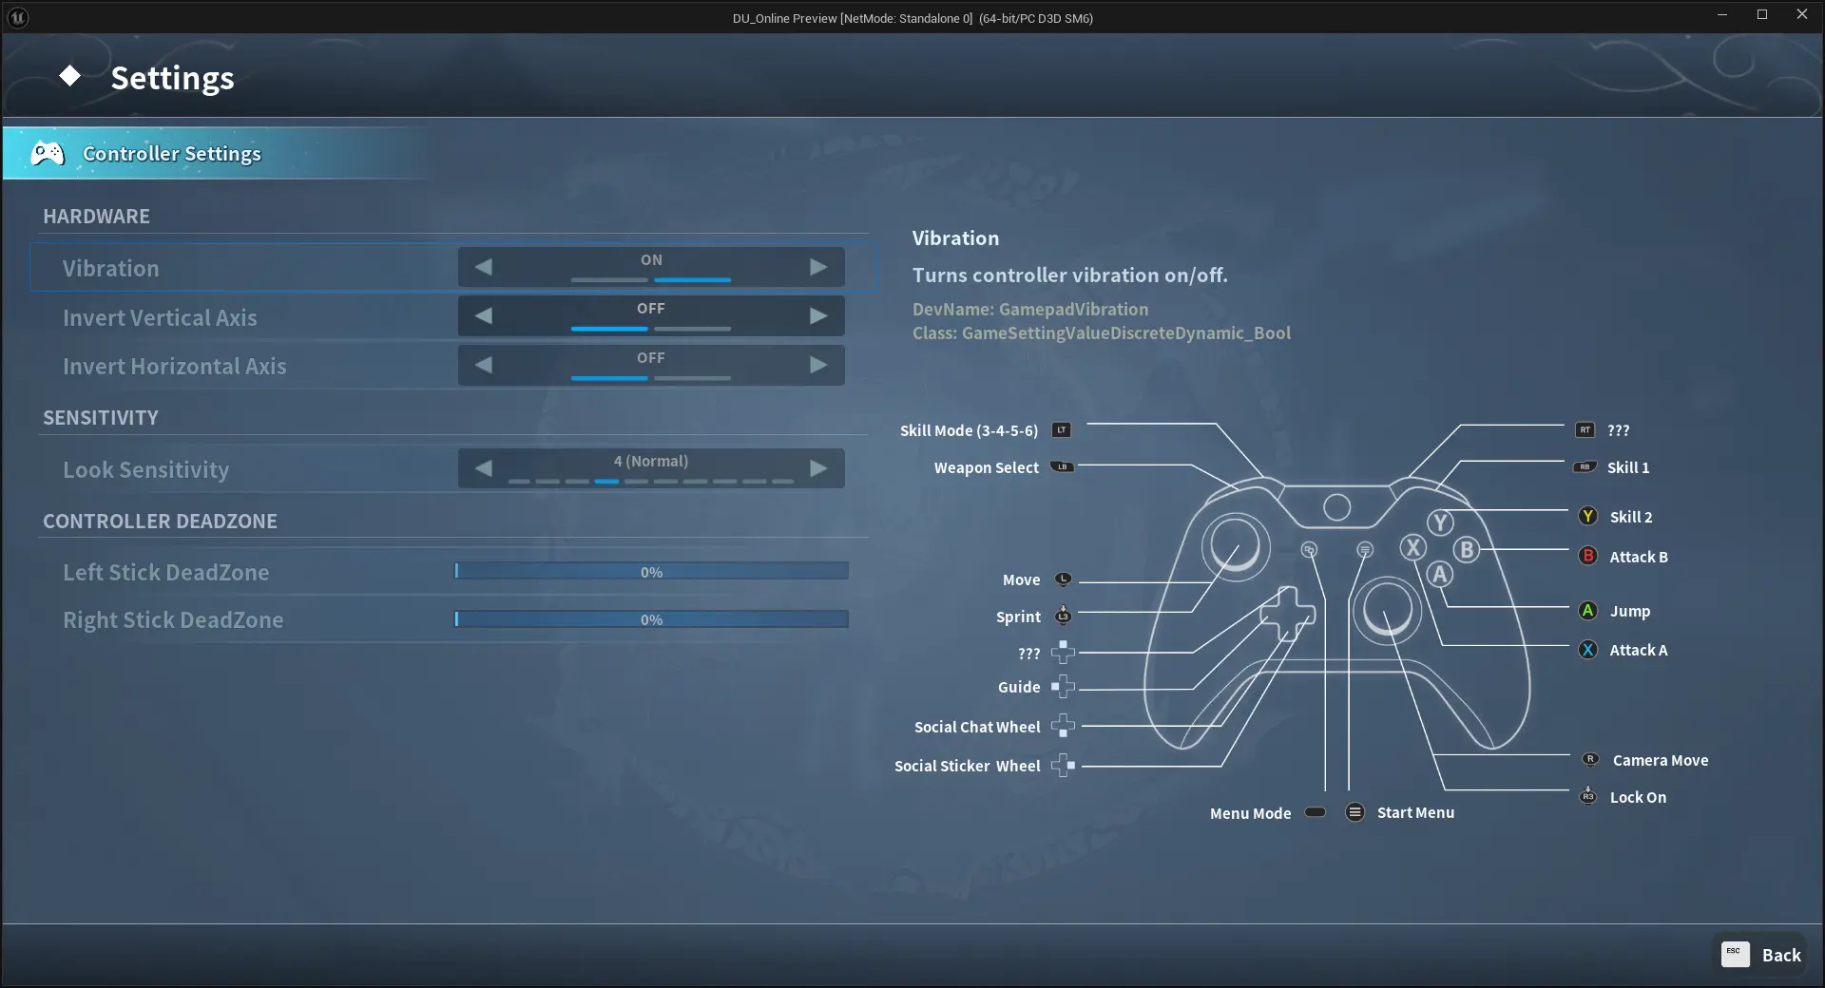Screen dimensions: 1825x988
Task: Select the Controller Settings gamepad icon
Action: 48,153
